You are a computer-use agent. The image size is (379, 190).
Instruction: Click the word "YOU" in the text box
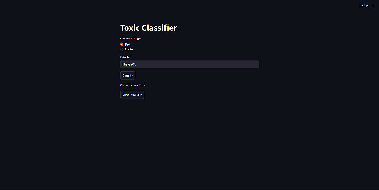pyautogui.click(x=133, y=64)
